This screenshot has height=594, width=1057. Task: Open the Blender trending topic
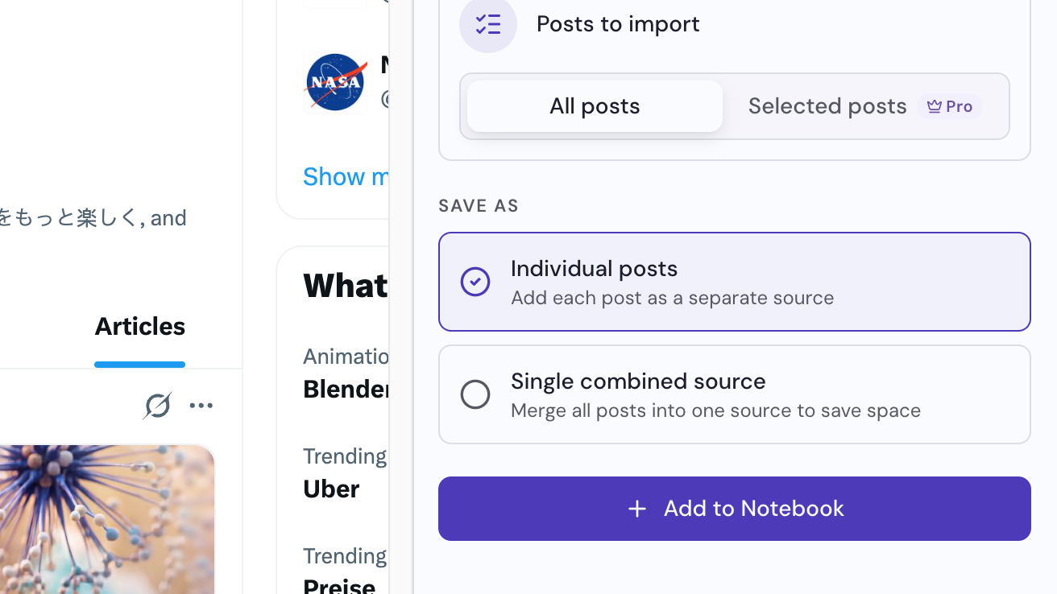(x=346, y=389)
